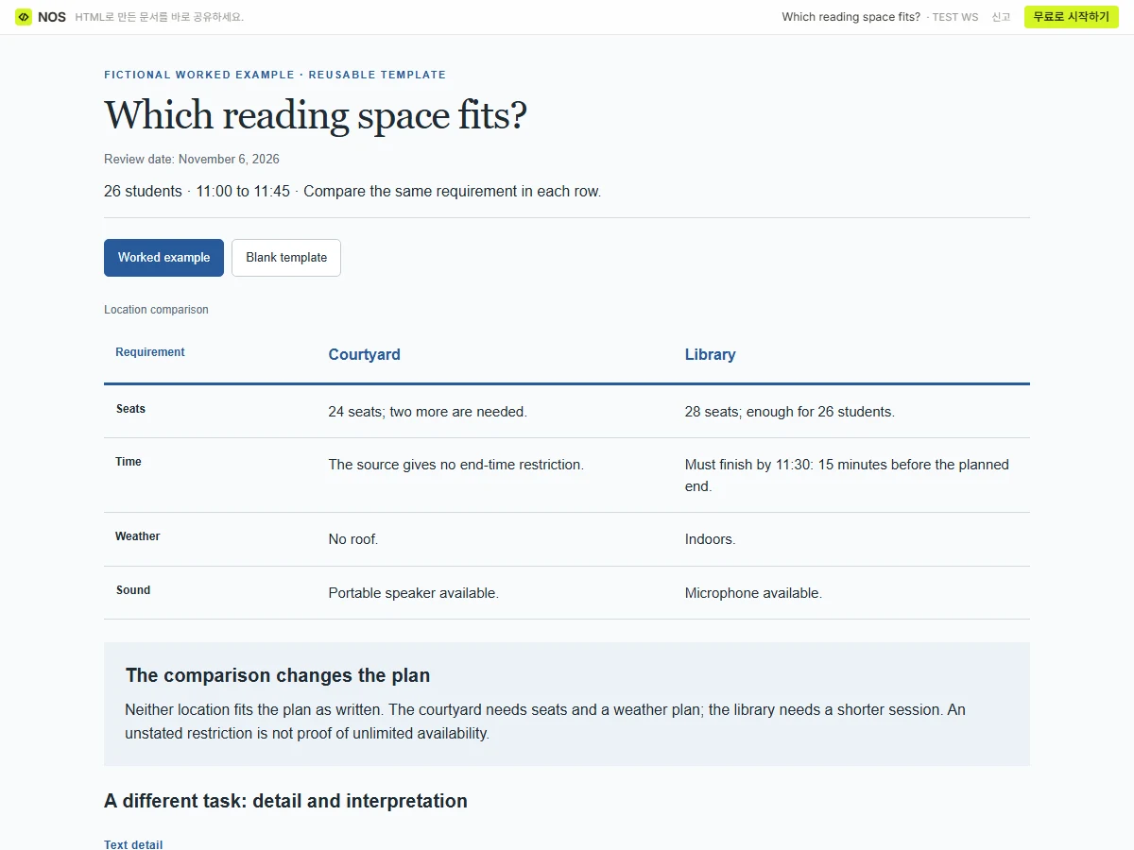Click the main heading 'Which reading space fits?'
The height and width of the screenshot is (850, 1134).
(x=316, y=115)
